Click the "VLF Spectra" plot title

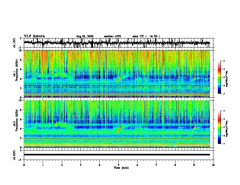coord(34,36)
